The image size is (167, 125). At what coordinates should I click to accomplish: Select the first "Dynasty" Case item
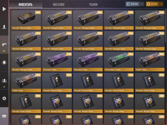(x=57, y=62)
